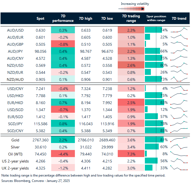Viewport: 191px width, 183px height.
Task: Click the AUD/USD 7D trend sparkline
Action: pos(179,30)
